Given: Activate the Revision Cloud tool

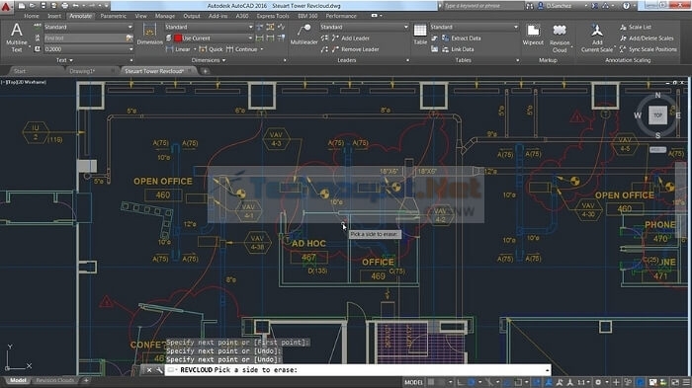Looking at the screenshot, I should [560, 38].
